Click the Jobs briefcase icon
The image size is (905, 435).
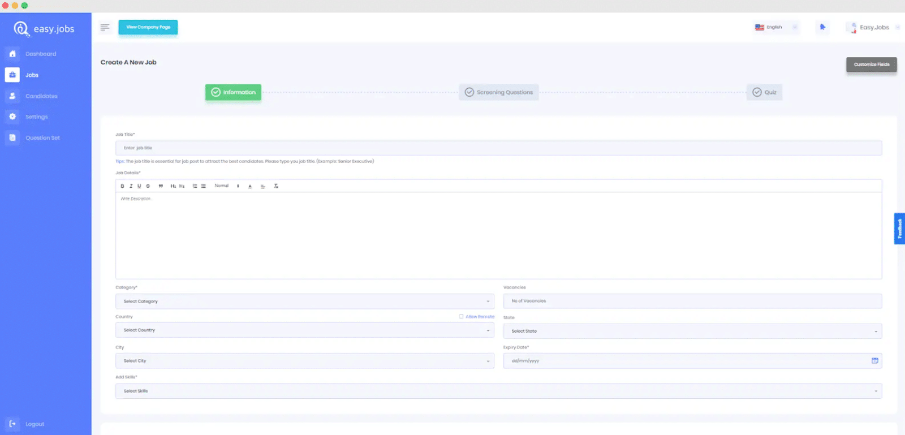(x=12, y=75)
